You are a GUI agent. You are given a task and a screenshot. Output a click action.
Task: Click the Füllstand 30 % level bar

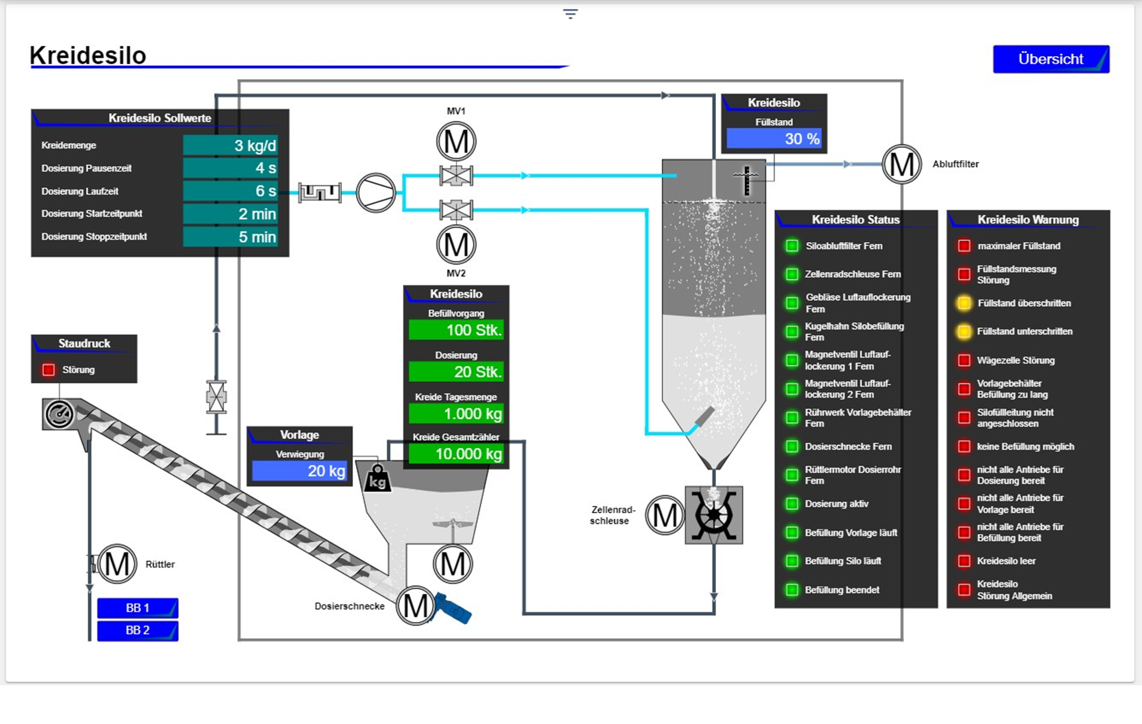point(773,138)
